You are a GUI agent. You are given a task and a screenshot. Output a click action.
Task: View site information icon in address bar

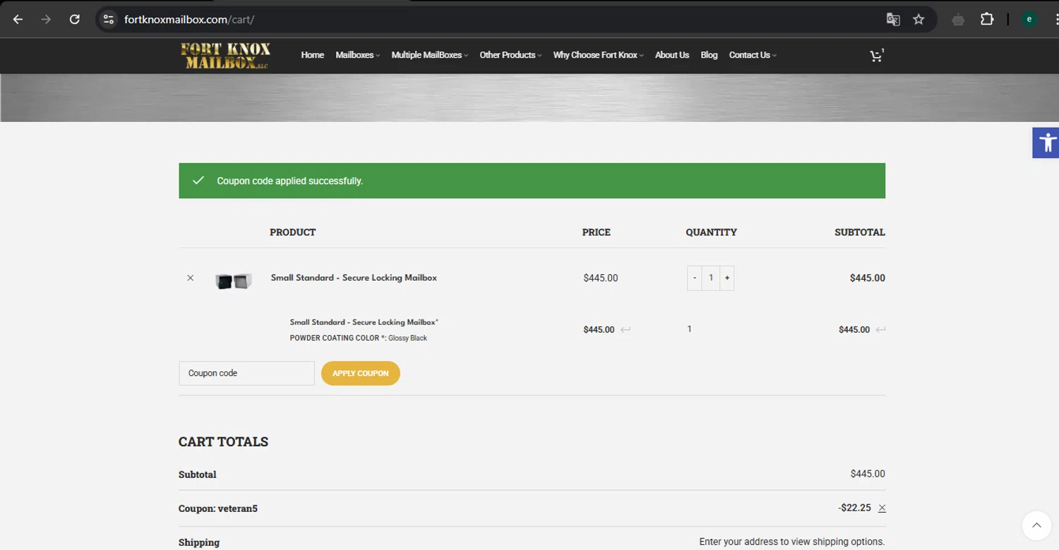(x=109, y=19)
